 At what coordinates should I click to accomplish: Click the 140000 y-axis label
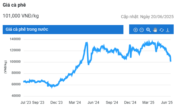pyautogui.click(x=15, y=39)
